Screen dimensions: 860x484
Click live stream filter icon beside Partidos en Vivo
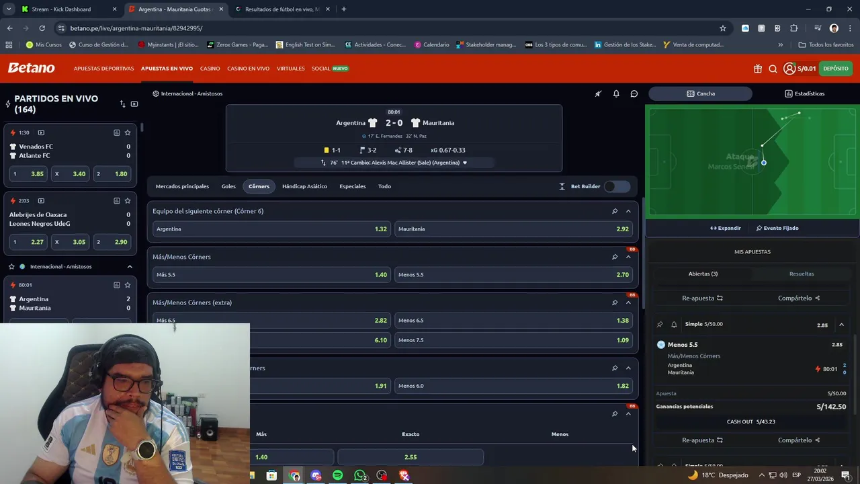point(134,104)
